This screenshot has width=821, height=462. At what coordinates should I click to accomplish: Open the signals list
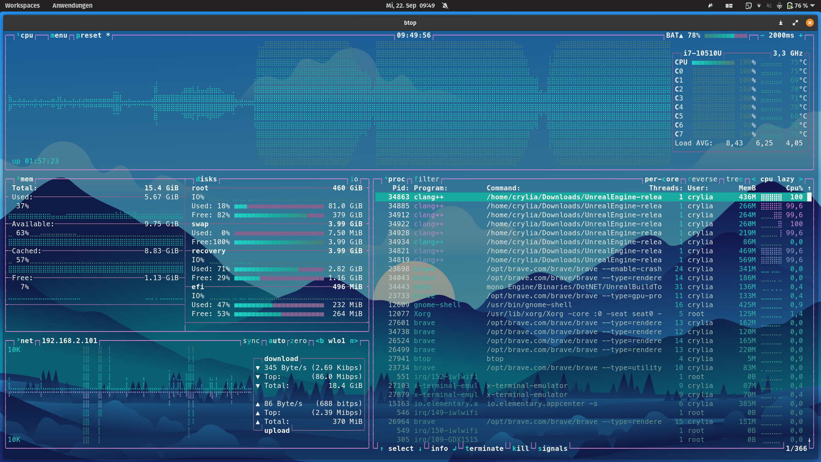[553, 449]
